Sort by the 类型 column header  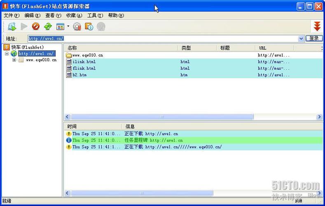point(197,48)
